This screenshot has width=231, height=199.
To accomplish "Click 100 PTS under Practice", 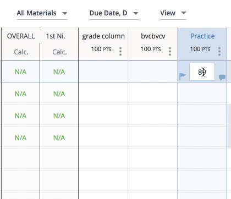I will (200, 49).
